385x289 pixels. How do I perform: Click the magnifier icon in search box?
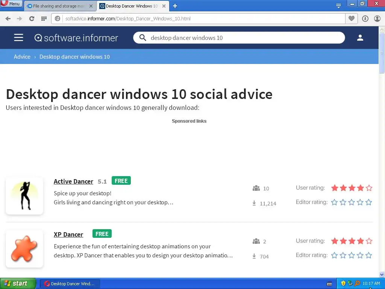pos(142,38)
